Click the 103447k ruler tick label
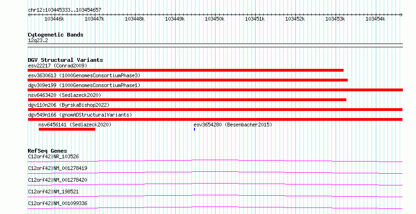Viewport: 416px width, 214px height. click(94, 19)
